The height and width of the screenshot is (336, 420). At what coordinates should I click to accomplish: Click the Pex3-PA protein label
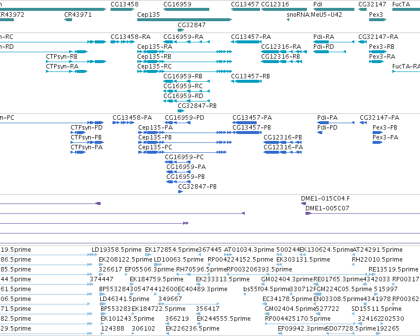click(x=385, y=137)
